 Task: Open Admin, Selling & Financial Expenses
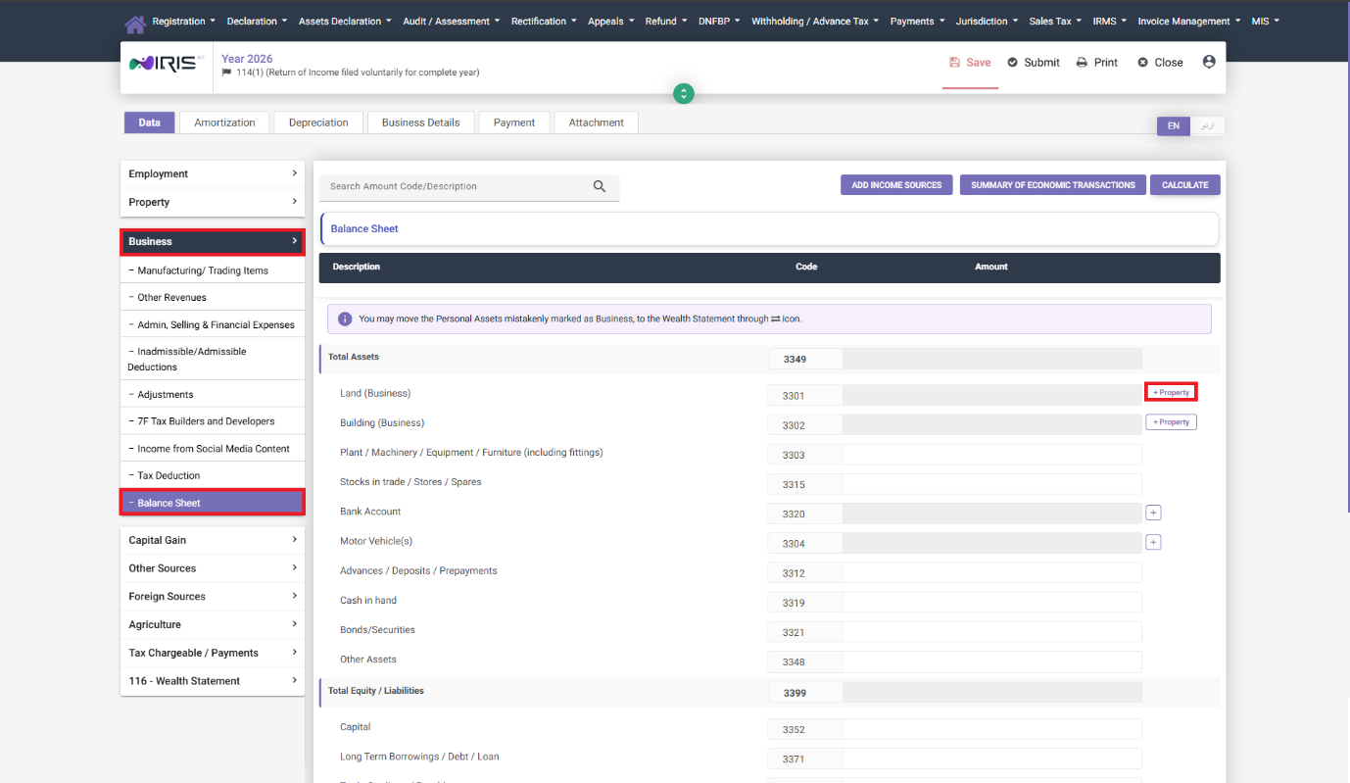[x=213, y=324]
